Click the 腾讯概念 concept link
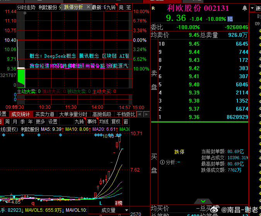This screenshot has height=216, width=261. (89, 56)
